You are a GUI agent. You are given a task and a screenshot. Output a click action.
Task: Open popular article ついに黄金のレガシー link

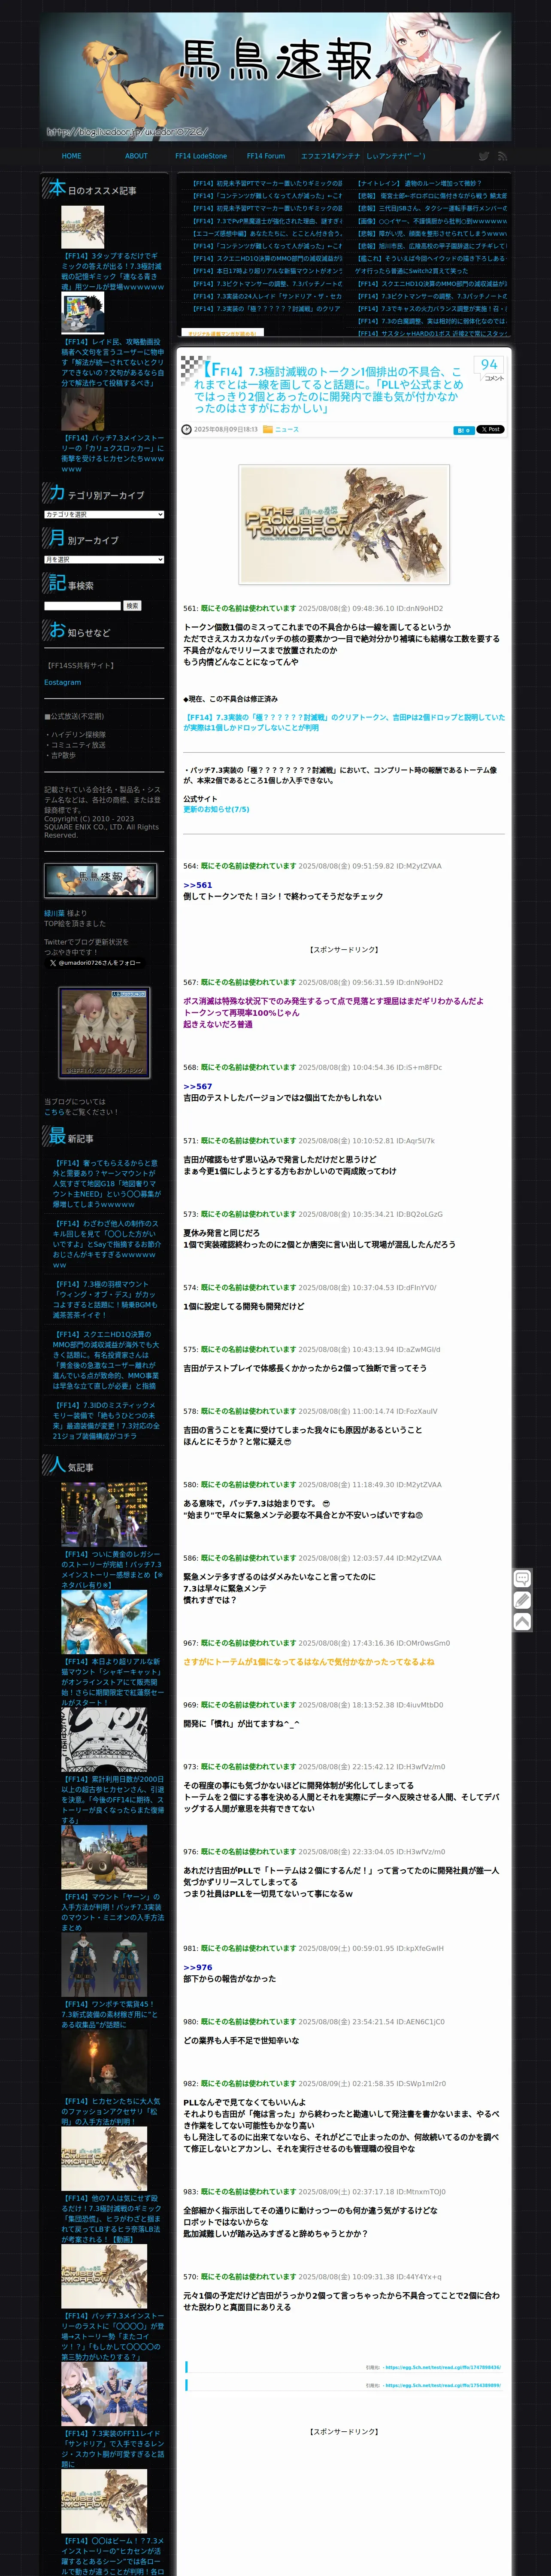coord(112,1569)
